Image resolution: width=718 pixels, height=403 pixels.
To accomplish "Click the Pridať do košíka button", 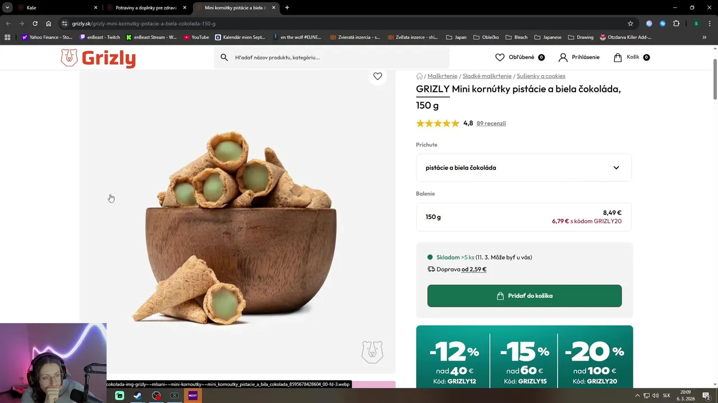I will click(524, 296).
